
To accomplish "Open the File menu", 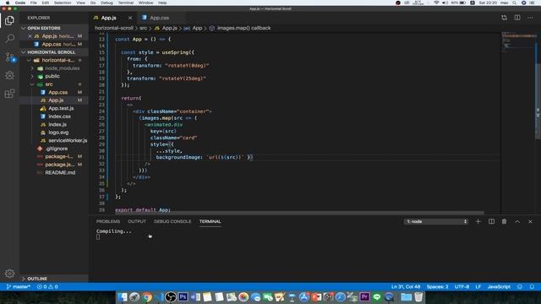I will point(34,3).
